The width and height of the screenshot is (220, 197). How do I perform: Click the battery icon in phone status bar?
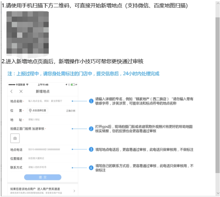point(73,85)
